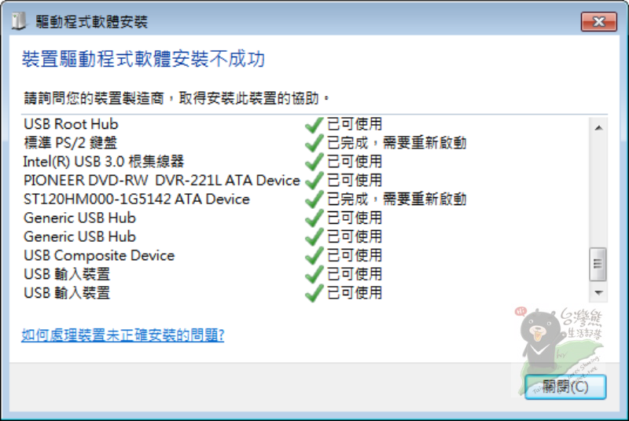Click the scrollbar up arrow in device list
This screenshot has width=629, height=421.
598,127
